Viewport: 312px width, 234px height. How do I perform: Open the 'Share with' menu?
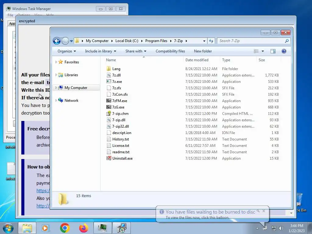point(136,51)
